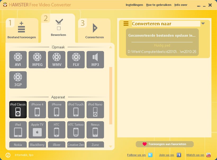Select the Creative Zen device tile

(x=76, y=145)
